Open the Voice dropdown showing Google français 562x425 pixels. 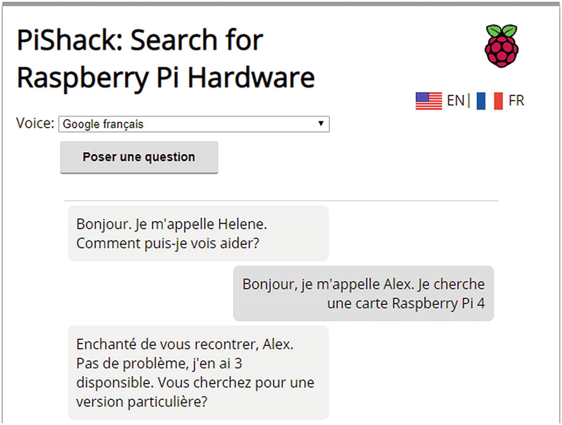click(x=187, y=124)
